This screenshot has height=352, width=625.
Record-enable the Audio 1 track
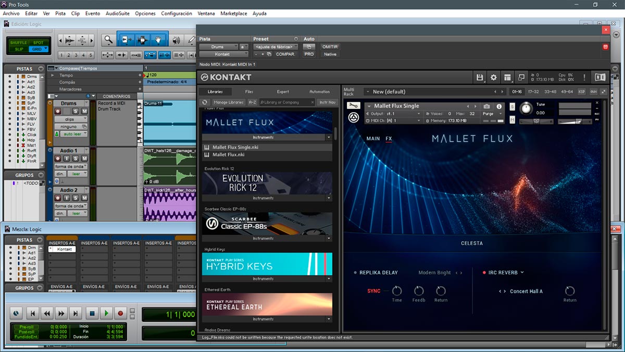58,159
